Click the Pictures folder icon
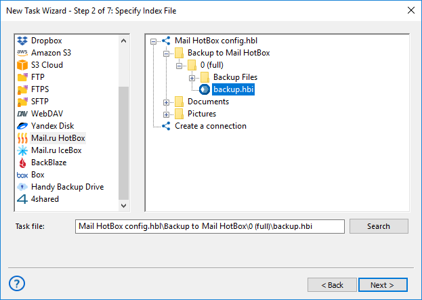422x300 pixels. click(179, 114)
